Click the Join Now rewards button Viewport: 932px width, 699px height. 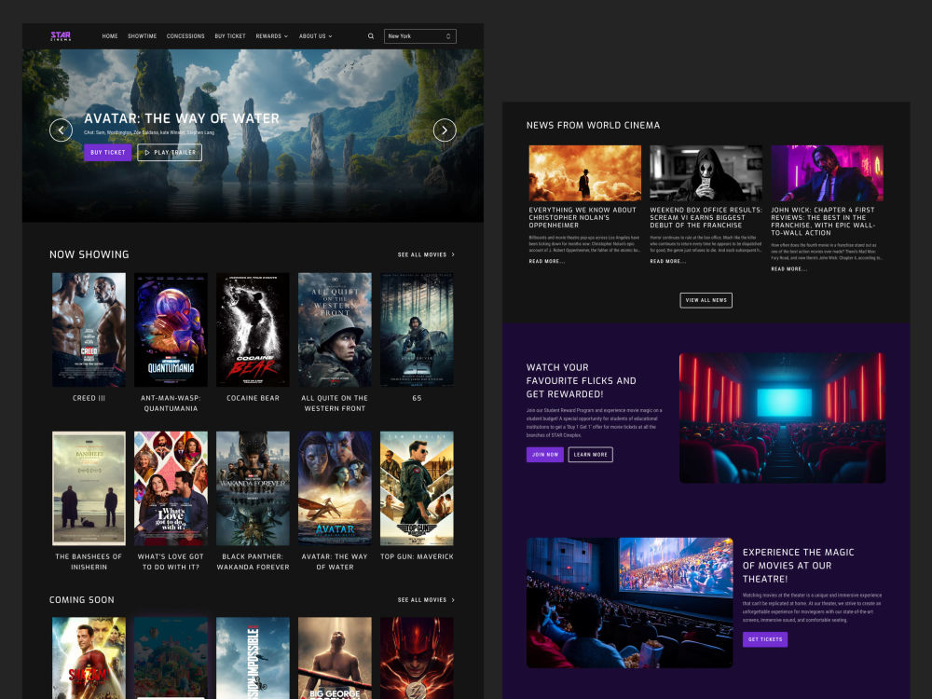point(545,455)
